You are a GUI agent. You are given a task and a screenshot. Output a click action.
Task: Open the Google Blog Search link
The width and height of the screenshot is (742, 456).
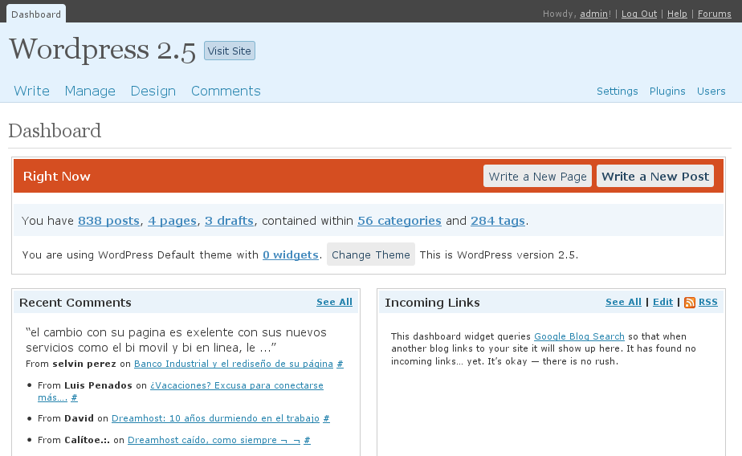coord(579,336)
